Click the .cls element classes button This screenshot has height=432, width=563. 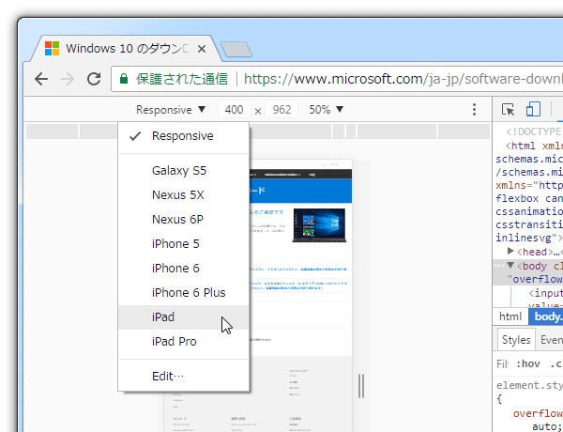[x=556, y=364]
